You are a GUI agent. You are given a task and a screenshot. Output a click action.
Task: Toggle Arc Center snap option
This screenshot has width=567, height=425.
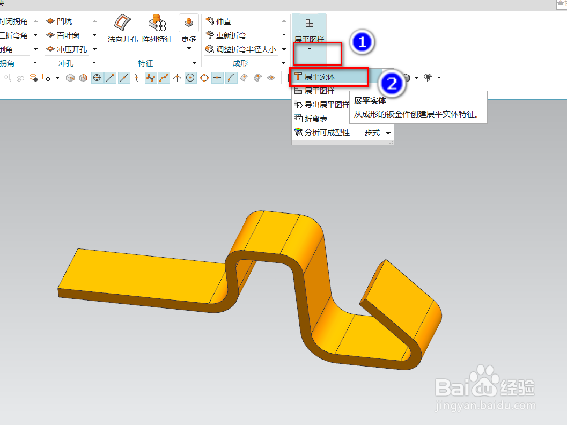190,78
